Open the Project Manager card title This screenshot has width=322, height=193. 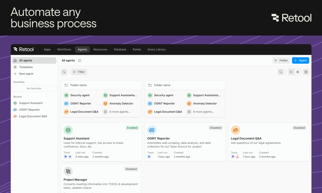(x=76, y=180)
